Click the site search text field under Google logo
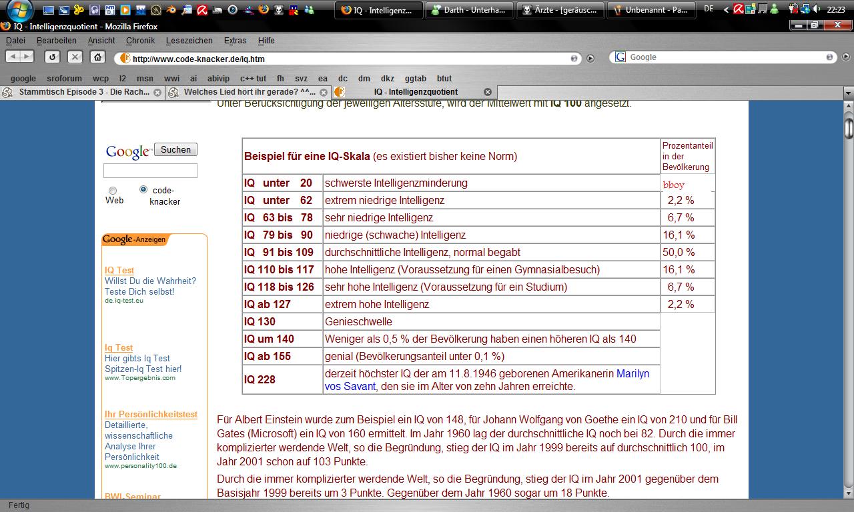 (150, 171)
